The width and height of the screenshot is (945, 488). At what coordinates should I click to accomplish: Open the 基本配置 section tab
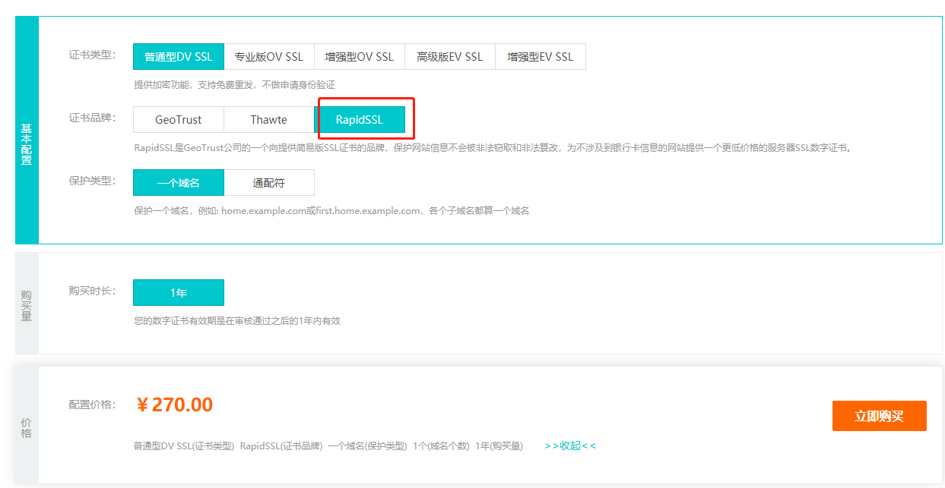[27, 131]
